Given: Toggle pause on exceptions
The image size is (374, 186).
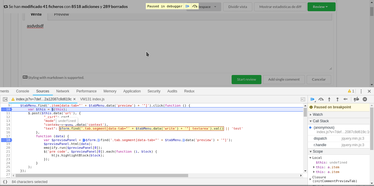Looking at the screenshot, I should tap(365, 99).
